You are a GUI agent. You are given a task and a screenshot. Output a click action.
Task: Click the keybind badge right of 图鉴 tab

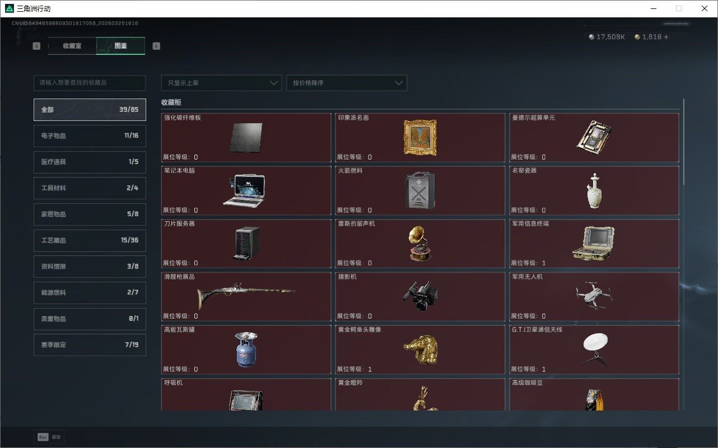[x=156, y=46]
